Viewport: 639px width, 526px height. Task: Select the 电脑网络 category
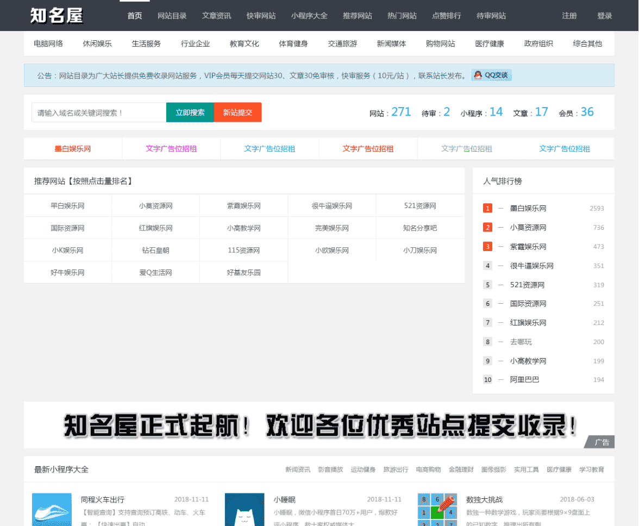pyautogui.click(x=48, y=43)
